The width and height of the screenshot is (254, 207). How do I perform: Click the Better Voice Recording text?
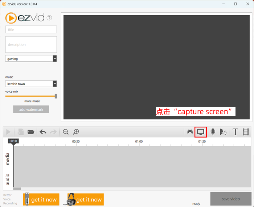click(x=10, y=199)
